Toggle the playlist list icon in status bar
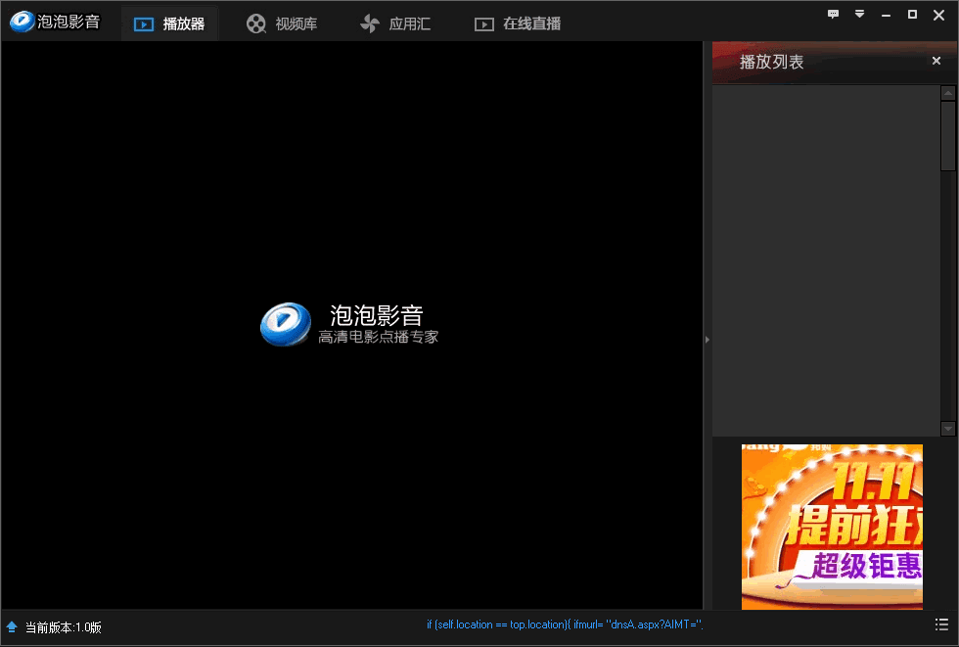 click(941, 624)
